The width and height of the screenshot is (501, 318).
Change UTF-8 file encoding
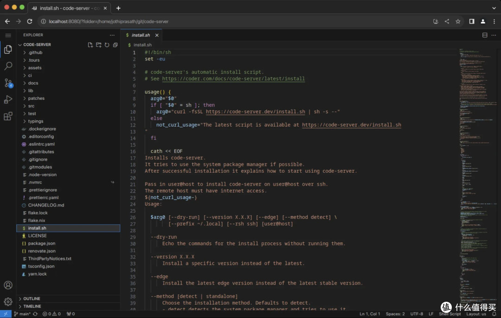click(417, 314)
